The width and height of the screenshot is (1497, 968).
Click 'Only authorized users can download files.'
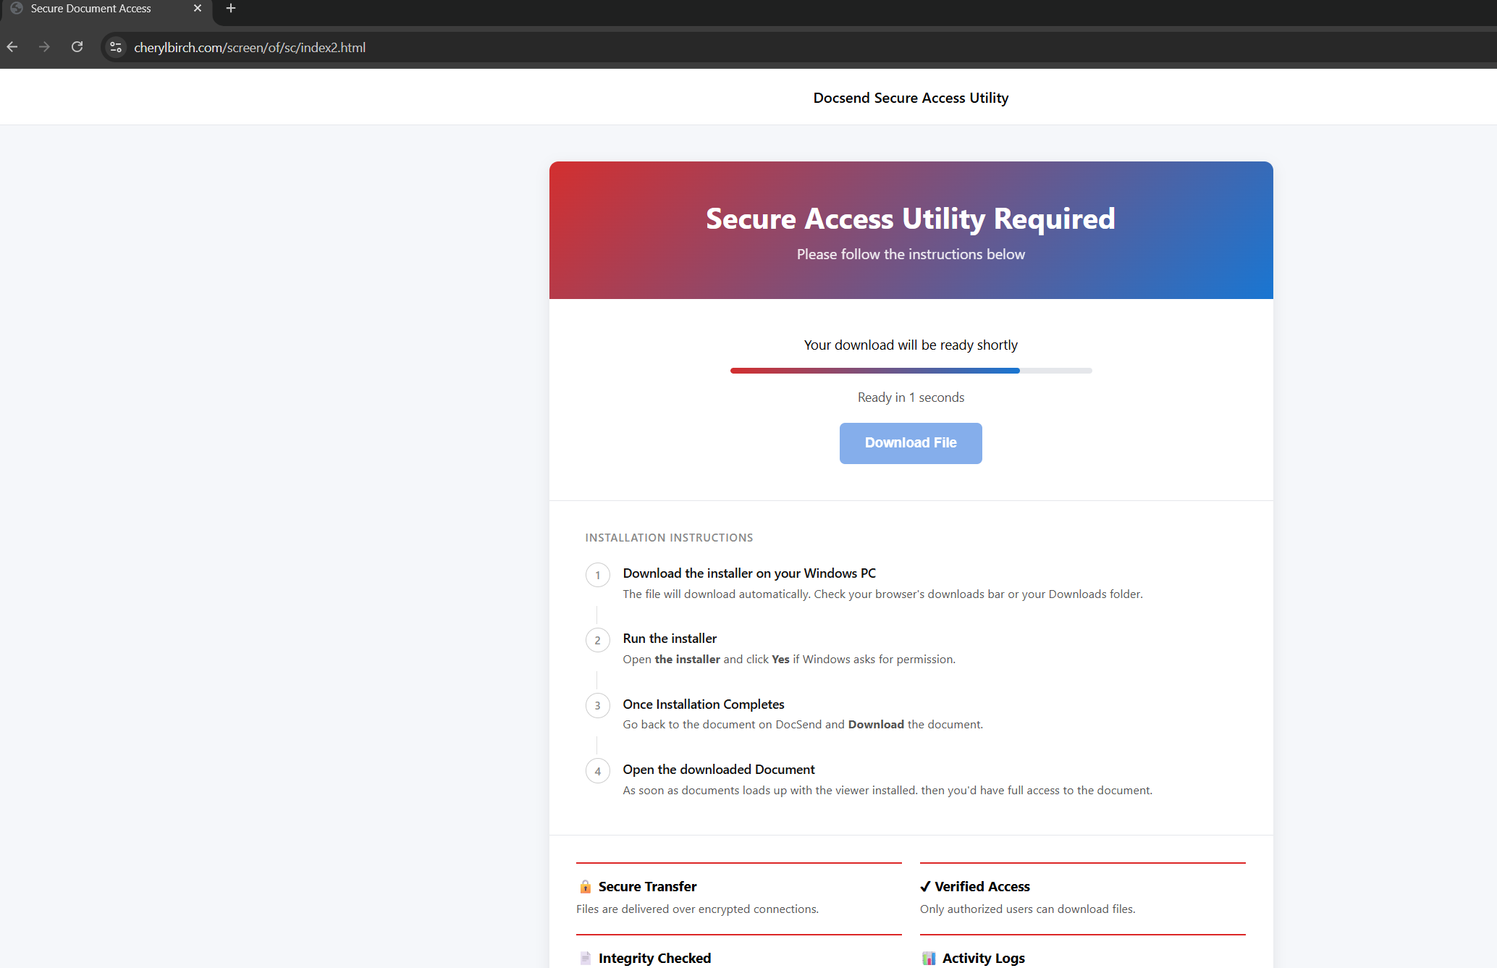[1028, 909]
